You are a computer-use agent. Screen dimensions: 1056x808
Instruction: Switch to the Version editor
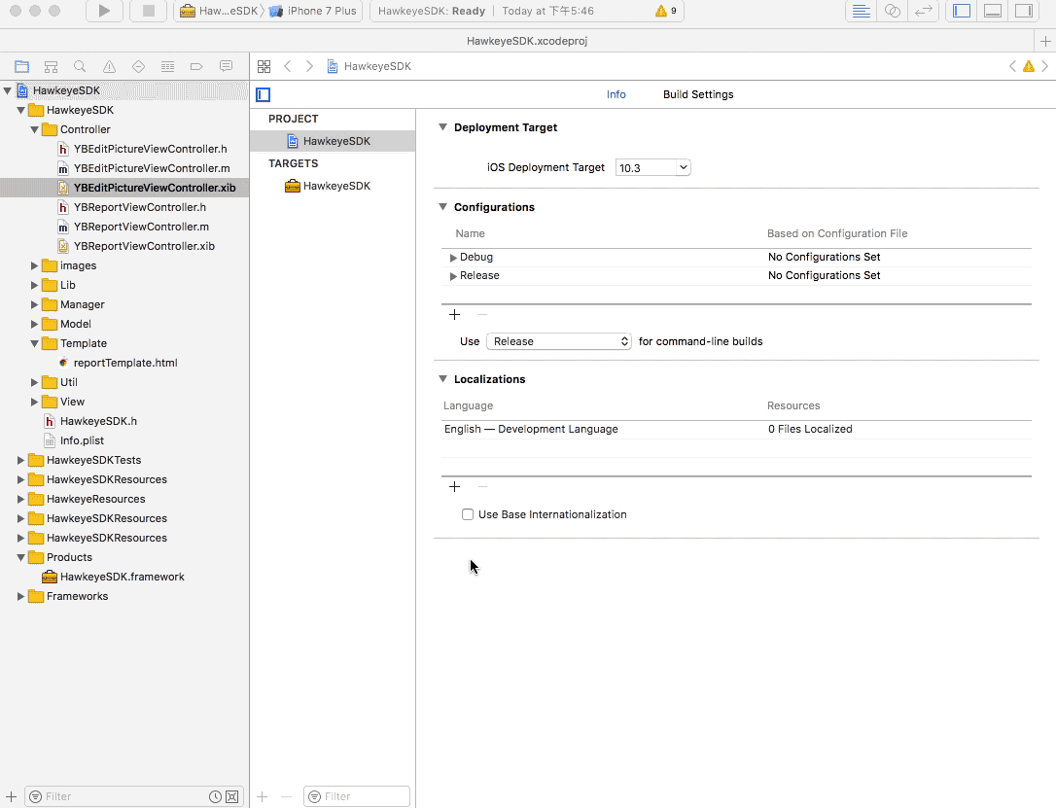coord(924,11)
